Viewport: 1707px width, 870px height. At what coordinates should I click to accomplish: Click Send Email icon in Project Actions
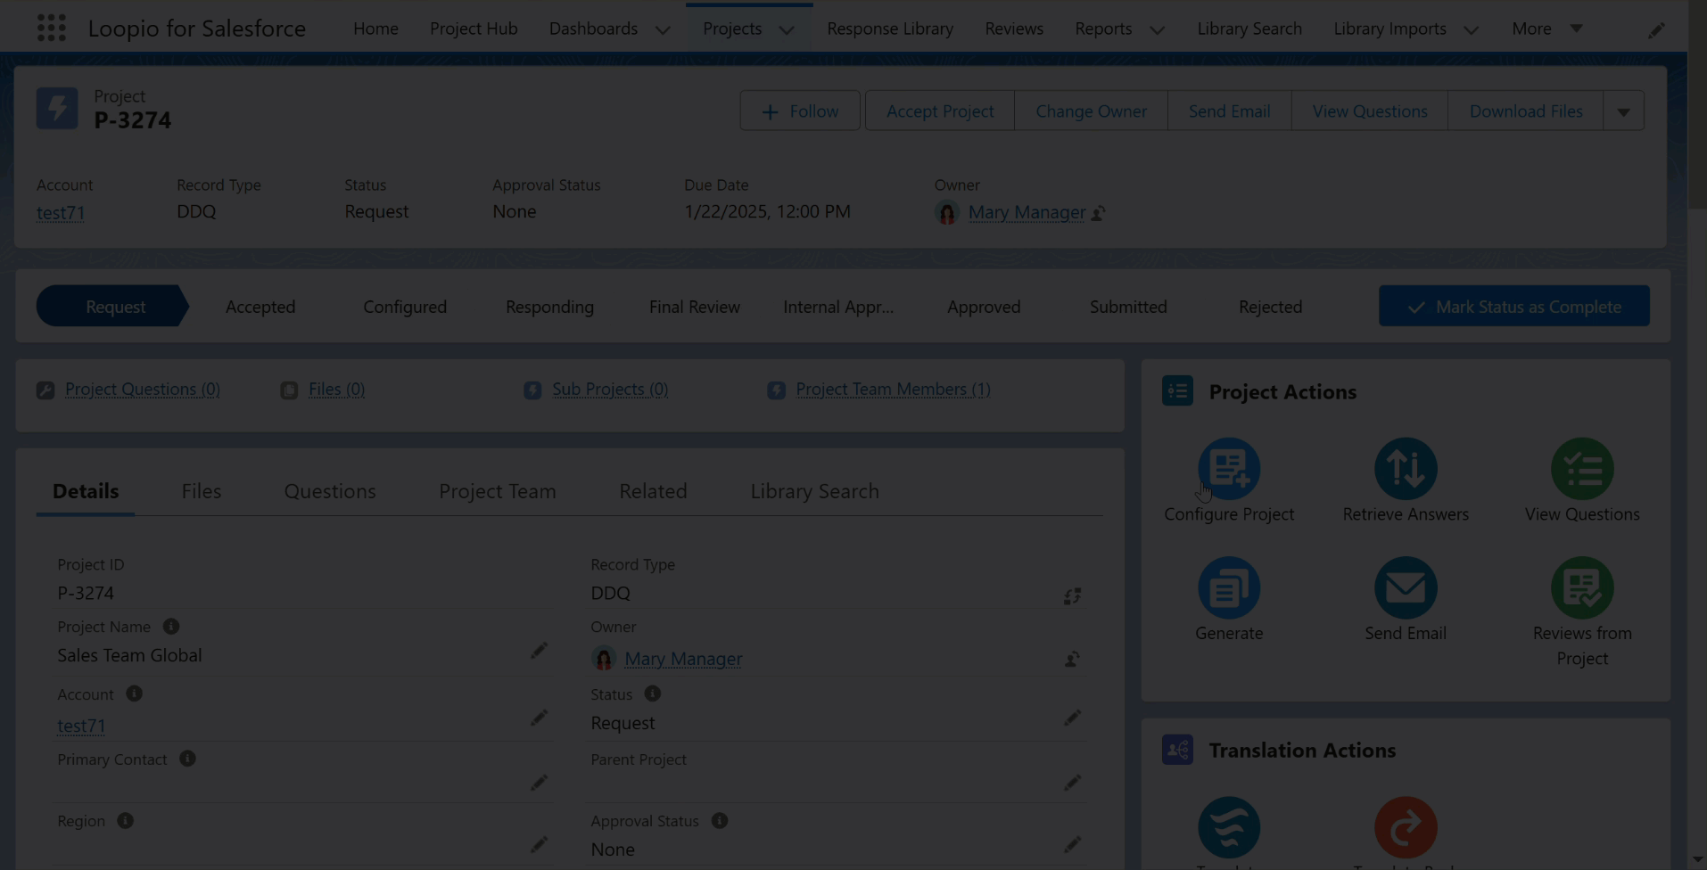pyautogui.click(x=1406, y=587)
